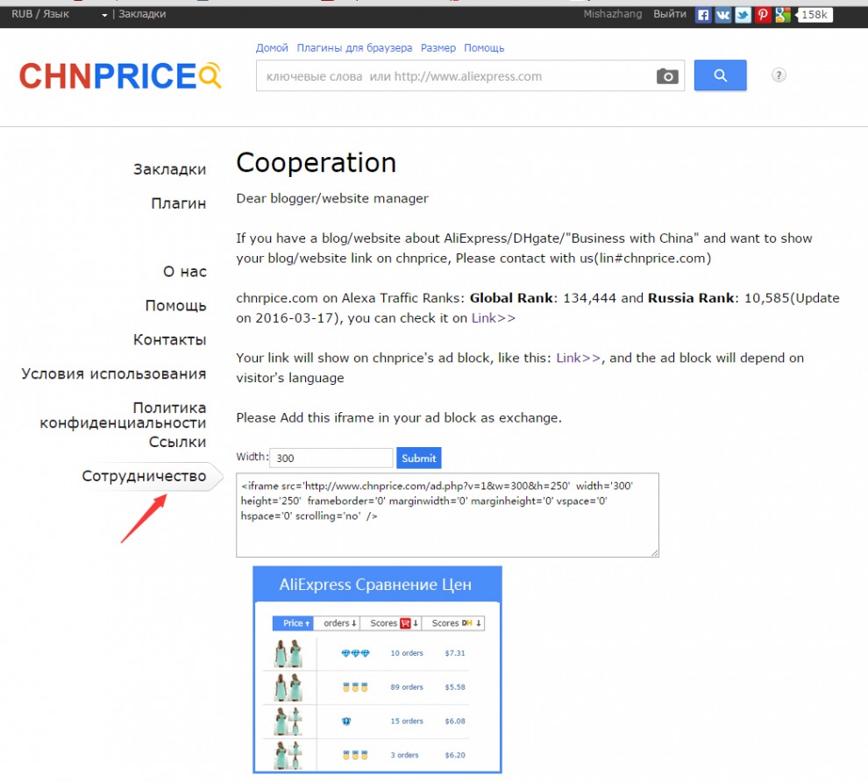The width and height of the screenshot is (868, 782).
Task: Click diamond rating icons in 10 orders row
Action: coord(355,653)
